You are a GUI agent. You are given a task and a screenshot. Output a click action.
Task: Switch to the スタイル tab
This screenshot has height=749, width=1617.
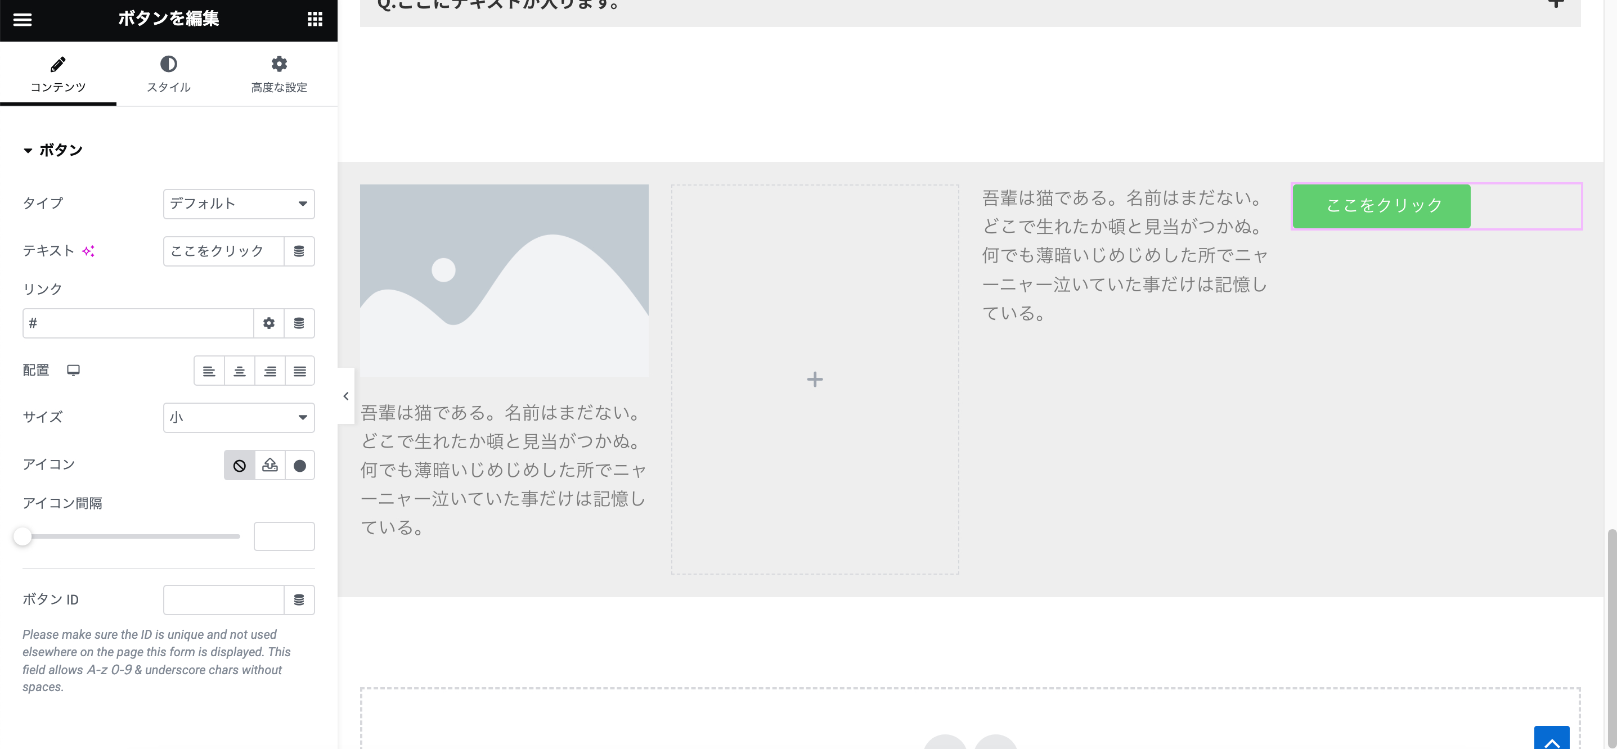[168, 74]
